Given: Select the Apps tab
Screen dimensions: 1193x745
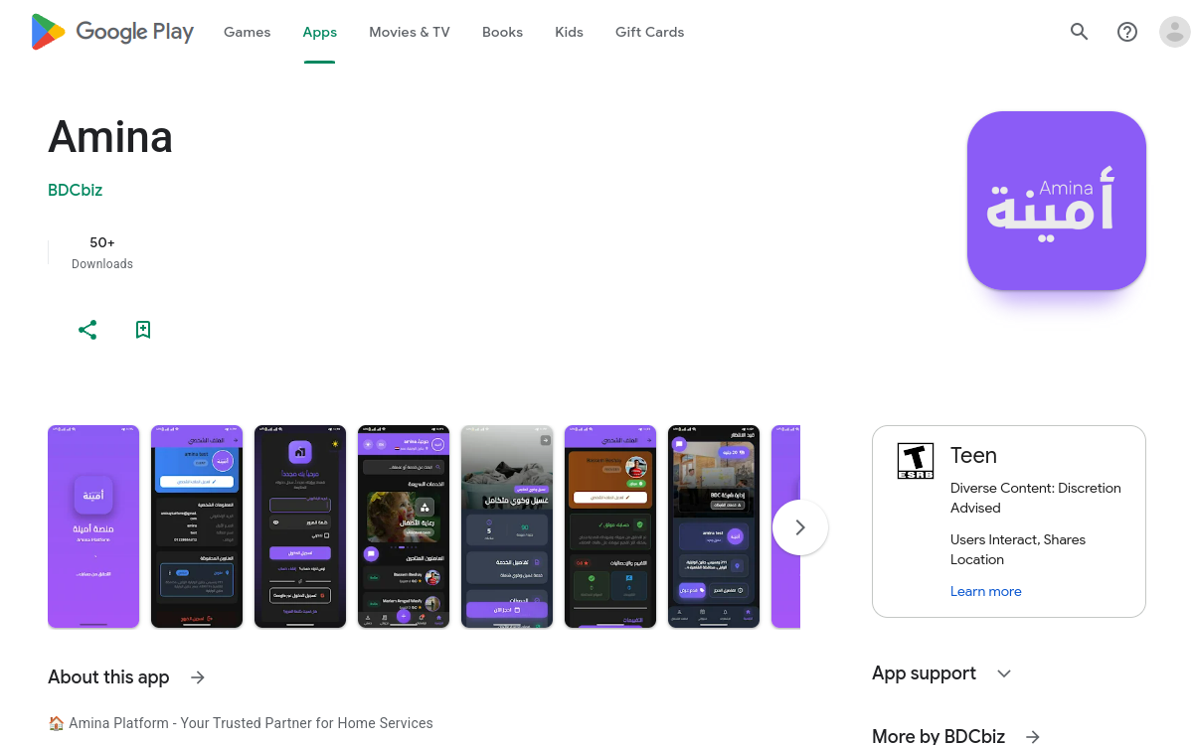Looking at the screenshot, I should pyautogui.click(x=320, y=32).
